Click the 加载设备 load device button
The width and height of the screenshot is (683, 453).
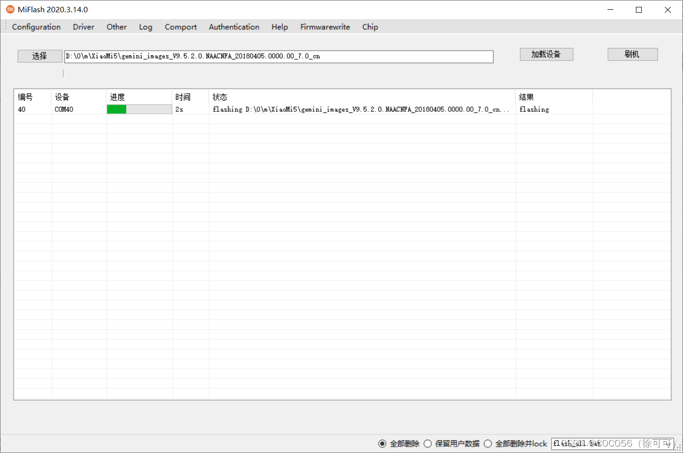546,54
